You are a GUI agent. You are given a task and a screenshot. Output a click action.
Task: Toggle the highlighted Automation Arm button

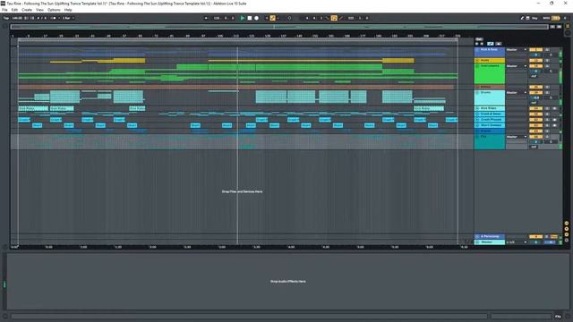tap(272, 18)
